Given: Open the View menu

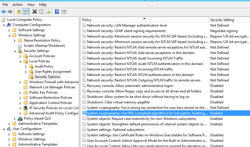Looking at the screenshot, I should click(31, 5).
